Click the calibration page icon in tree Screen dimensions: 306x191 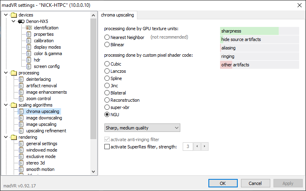click(x=29, y=41)
